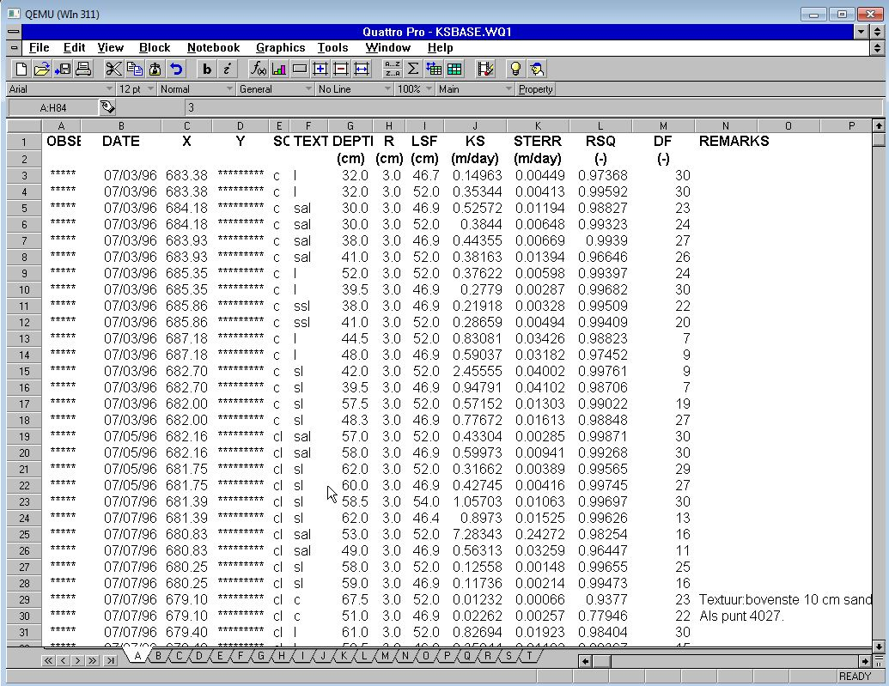Click the cell input line field

coord(533,107)
